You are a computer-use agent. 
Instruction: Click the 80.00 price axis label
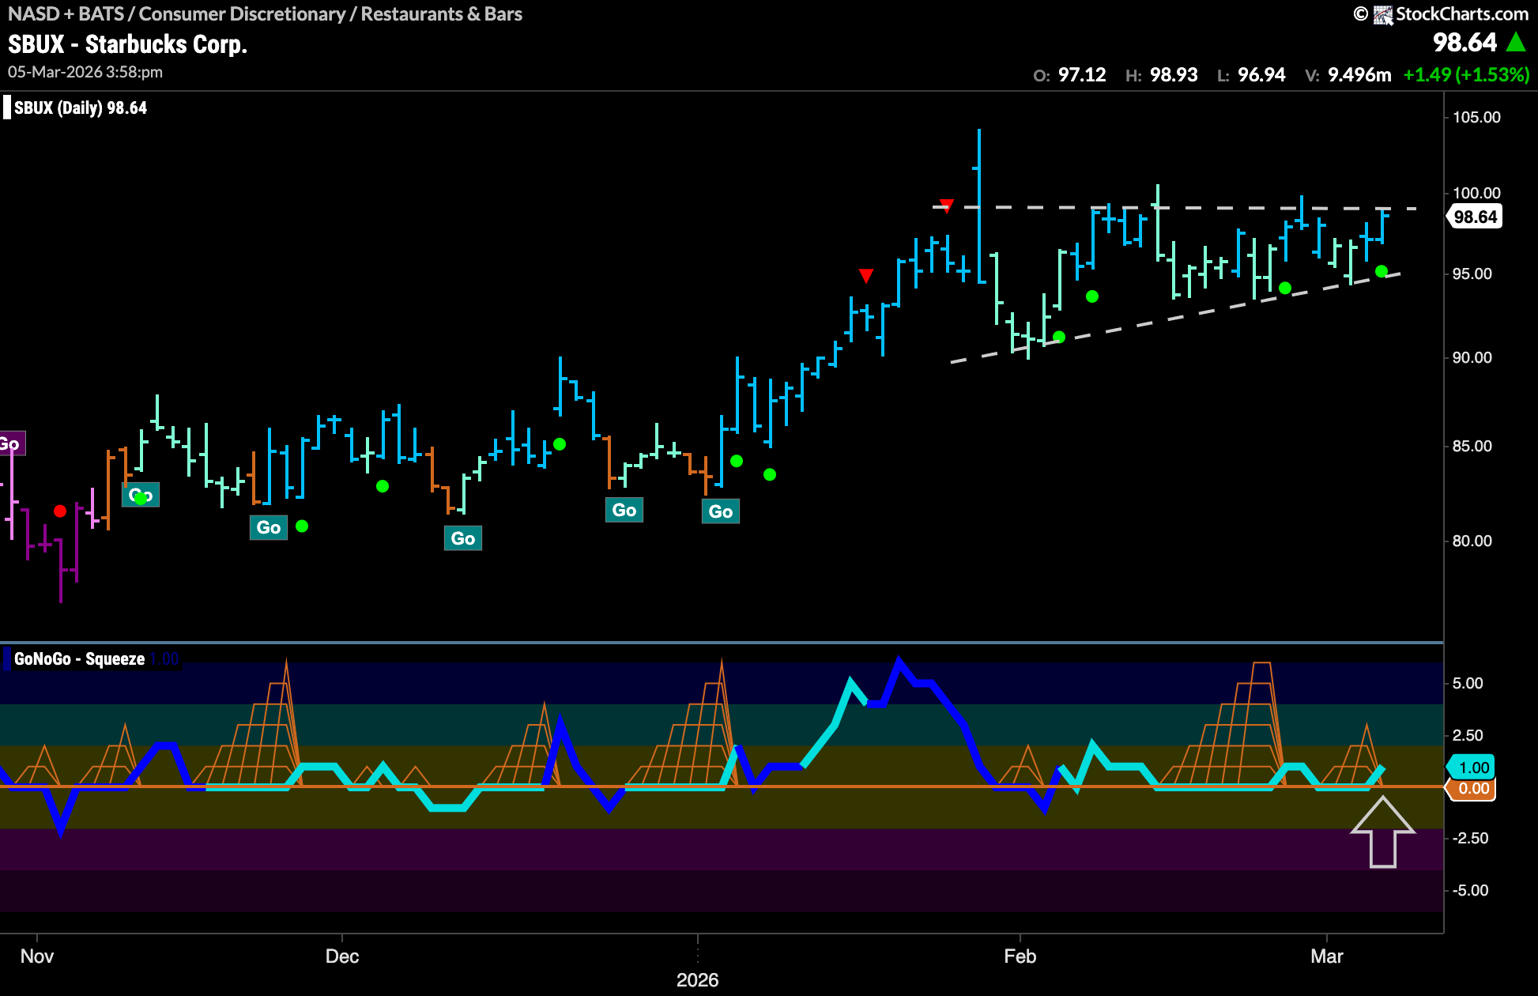coord(1472,541)
